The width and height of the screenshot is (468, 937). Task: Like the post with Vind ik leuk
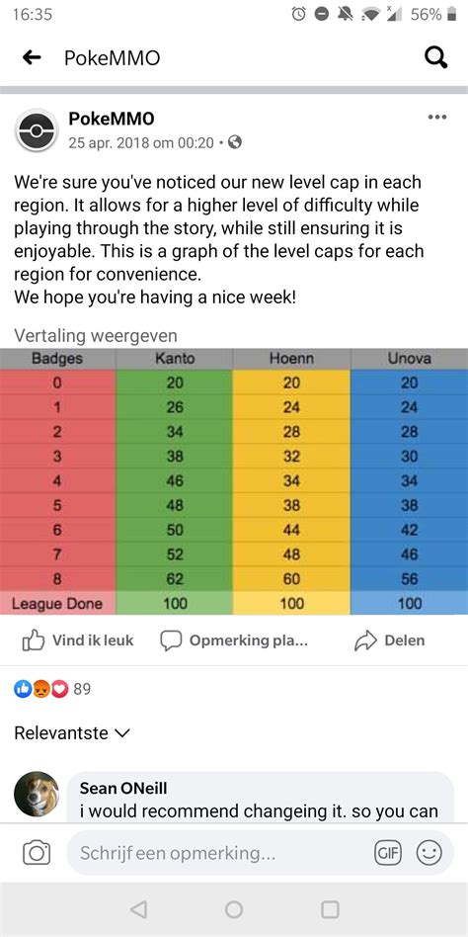pos(78,640)
